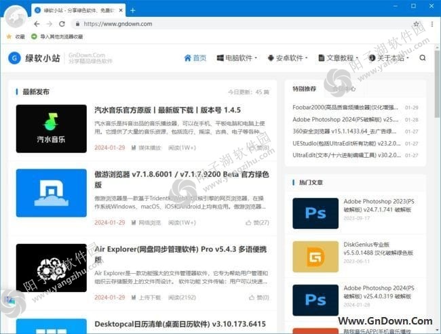The width and height of the screenshot is (441, 334).
Task: Click 媒体播放 category tag
Action: [x=147, y=148]
